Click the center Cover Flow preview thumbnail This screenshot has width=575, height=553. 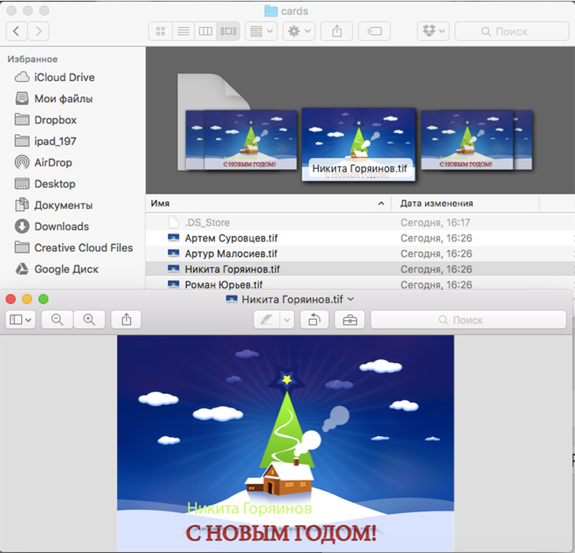pos(359,144)
